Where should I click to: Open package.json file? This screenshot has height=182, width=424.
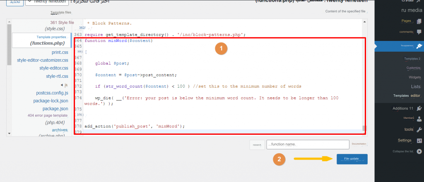(x=55, y=108)
